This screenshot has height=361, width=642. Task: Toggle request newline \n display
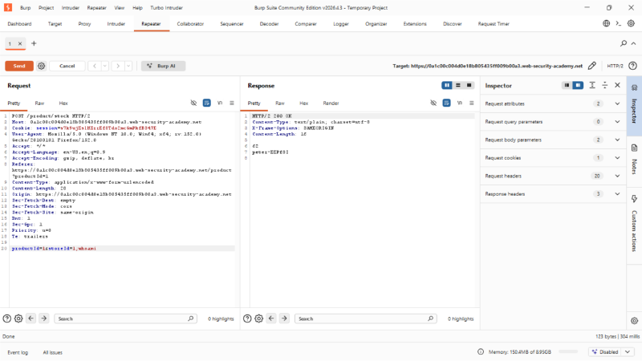tap(220, 103)
